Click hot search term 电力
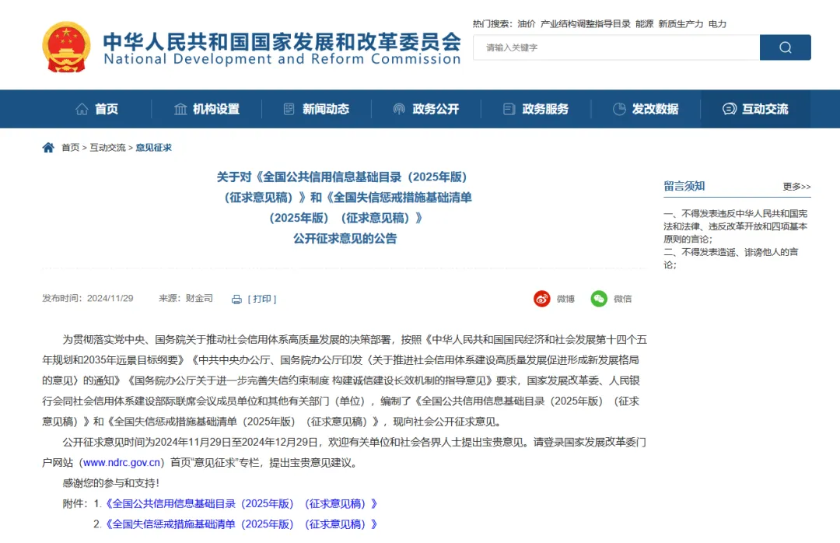The image size is (840, 543). (717, 23)
